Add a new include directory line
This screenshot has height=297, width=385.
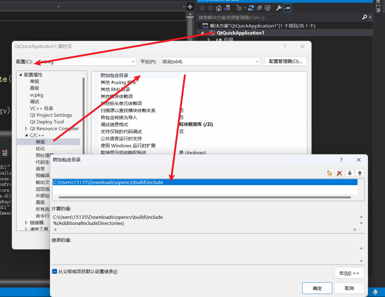pyautogui.click(x=329, y=173)
